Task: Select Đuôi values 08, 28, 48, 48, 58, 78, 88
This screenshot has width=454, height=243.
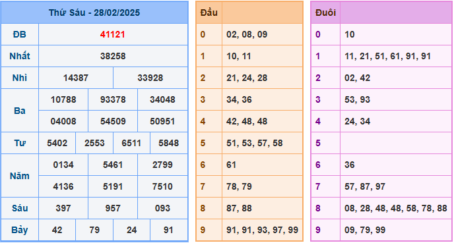Action: (396, 208)
